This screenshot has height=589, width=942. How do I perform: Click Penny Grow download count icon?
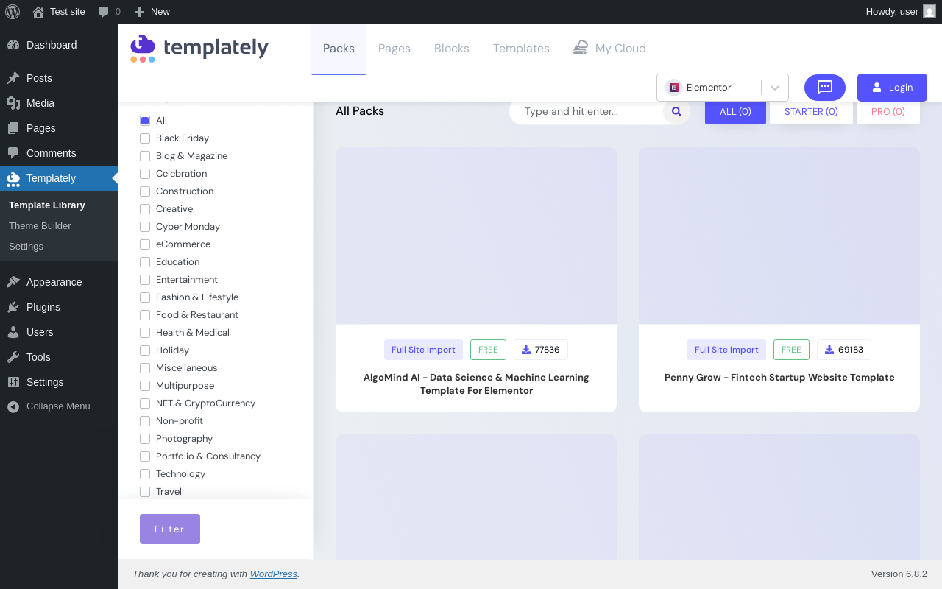tap(829, 350)
